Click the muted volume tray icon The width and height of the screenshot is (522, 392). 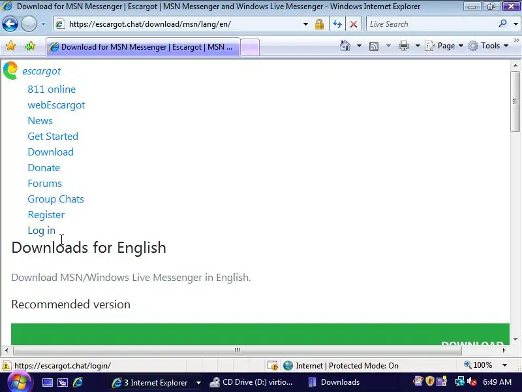pyautogui.click(x=472, y=382)
